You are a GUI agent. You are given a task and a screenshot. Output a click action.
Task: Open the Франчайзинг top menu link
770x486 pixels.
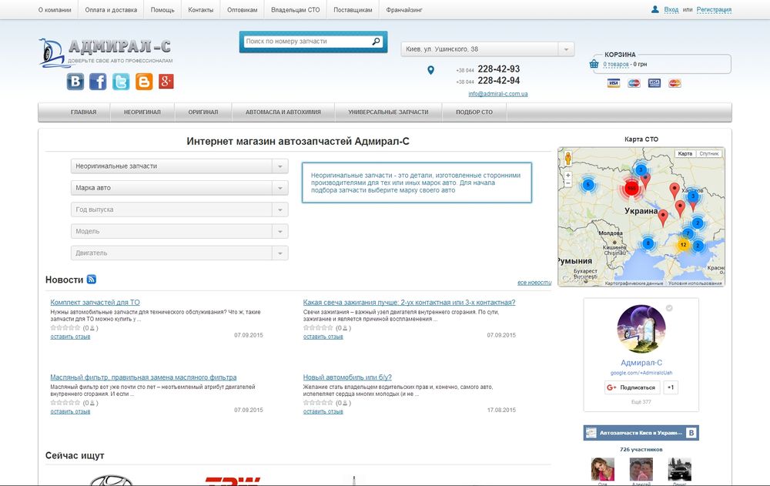tap(403, 10)
